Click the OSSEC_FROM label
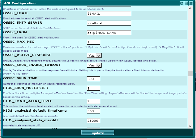 tap(15, 32)
